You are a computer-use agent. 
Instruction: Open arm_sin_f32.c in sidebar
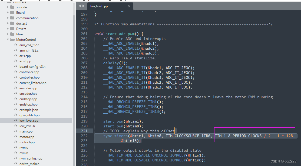tap(29, 50)
